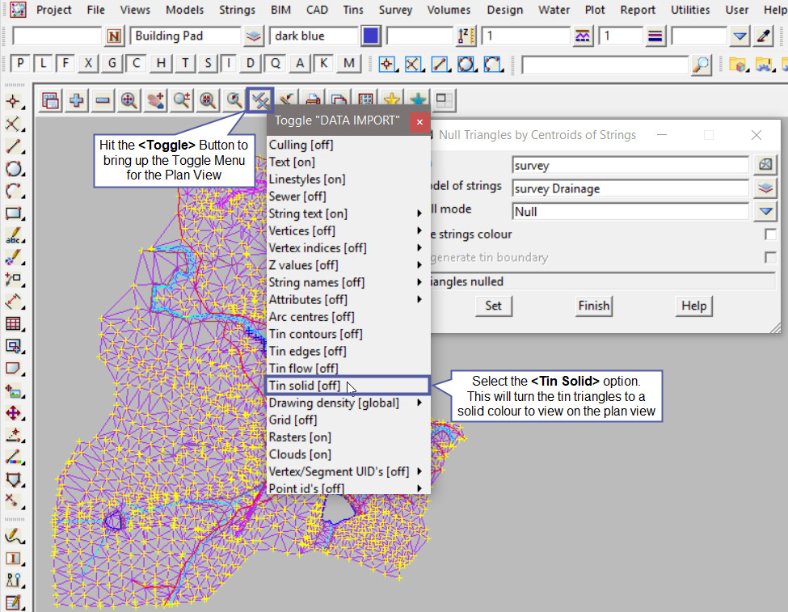Click the zoom in plus icon
Image resolution: width=788 pixels, height=612 pixels.
(x=77, y=100)
